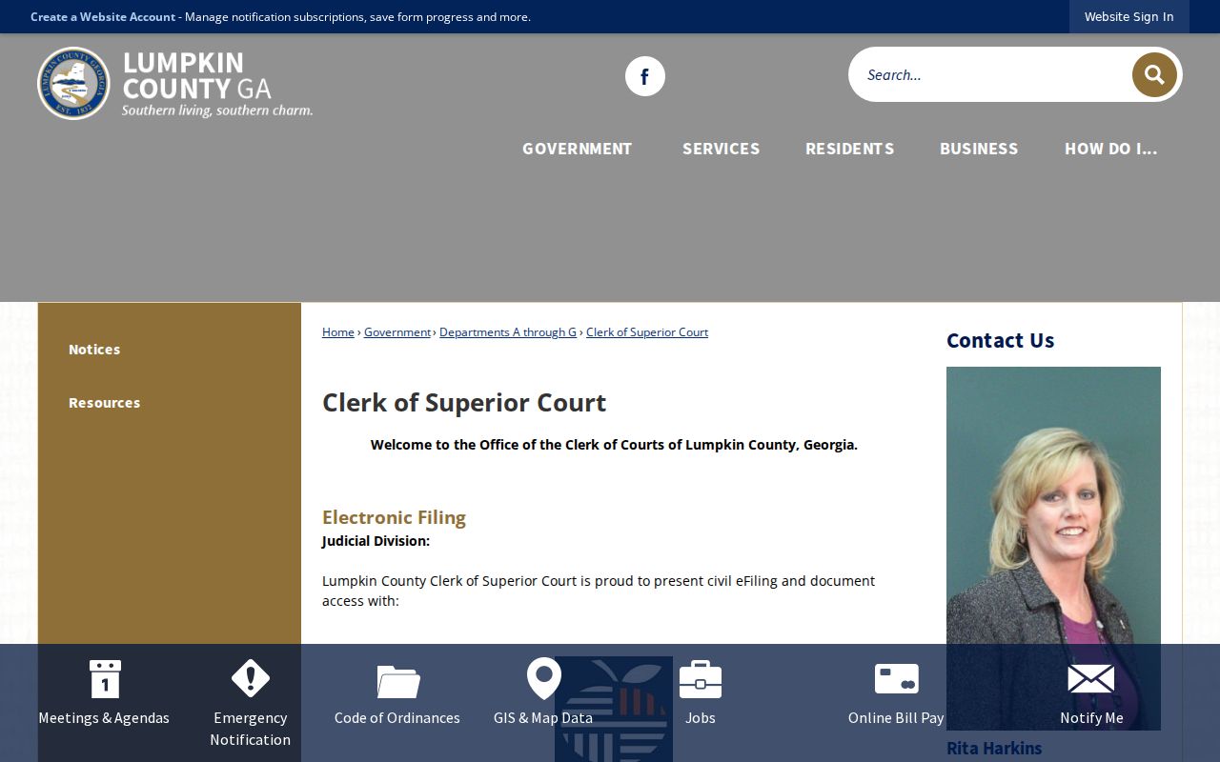The height and width of the screenshot is (762, 1220).
Task: Open the Government menu
Action: pos(577,149)
